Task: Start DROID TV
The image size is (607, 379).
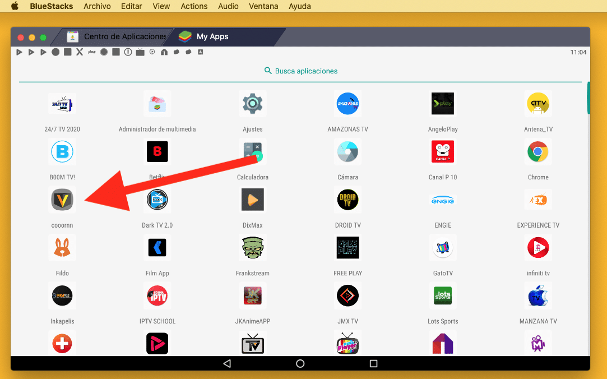Action: [347, 200]
